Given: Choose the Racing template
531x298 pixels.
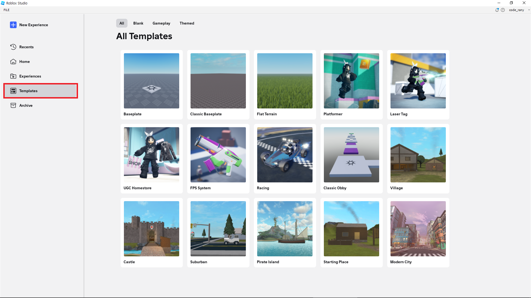Looking at the screenshot, I should 285,155.
